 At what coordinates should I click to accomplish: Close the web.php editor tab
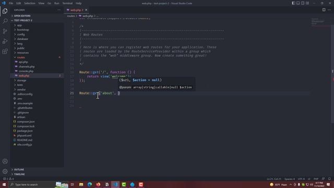click(86, 10)
